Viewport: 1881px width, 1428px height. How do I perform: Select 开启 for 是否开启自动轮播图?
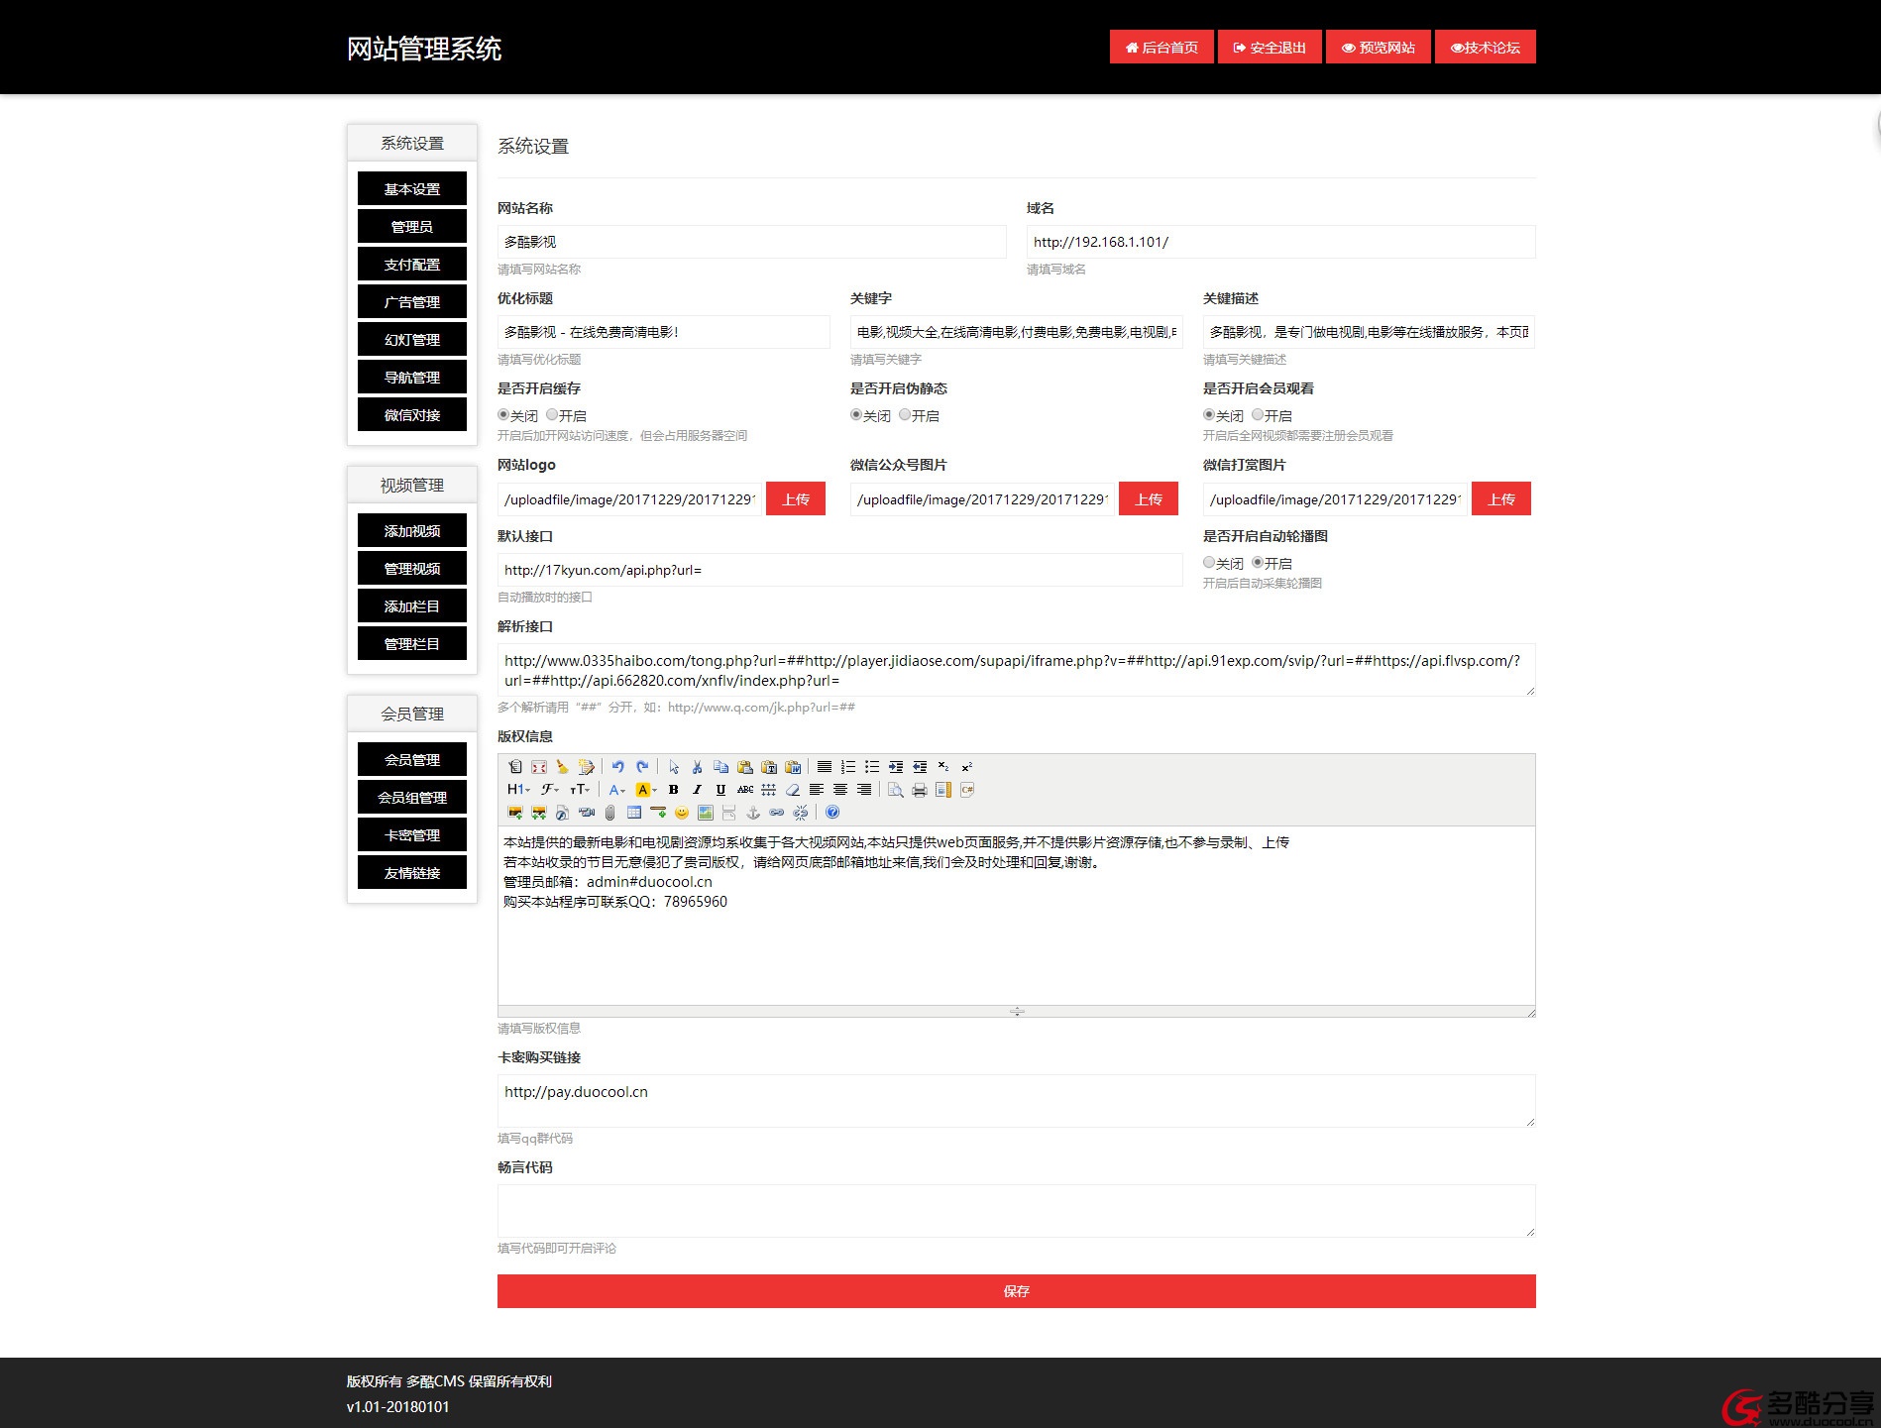(x=1258, y=563)
